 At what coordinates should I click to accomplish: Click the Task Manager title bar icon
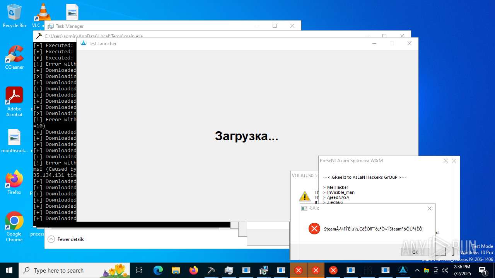pyautogui.click(x=51, y=26)
